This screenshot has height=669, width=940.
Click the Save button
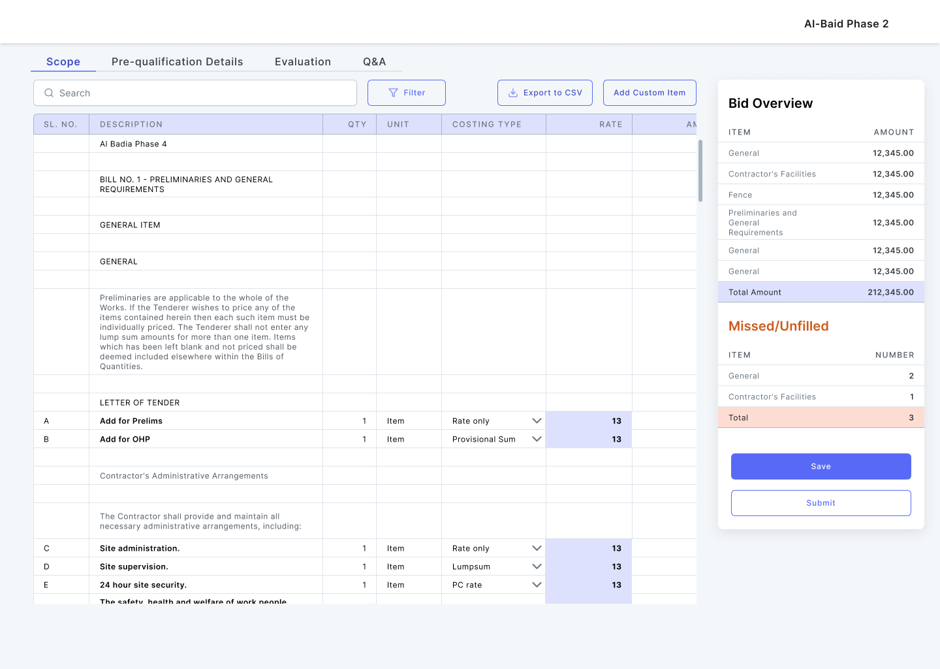click(x=821, y=466)
